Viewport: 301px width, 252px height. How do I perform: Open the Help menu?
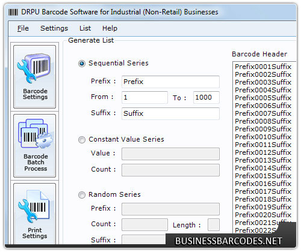point(110,28)
